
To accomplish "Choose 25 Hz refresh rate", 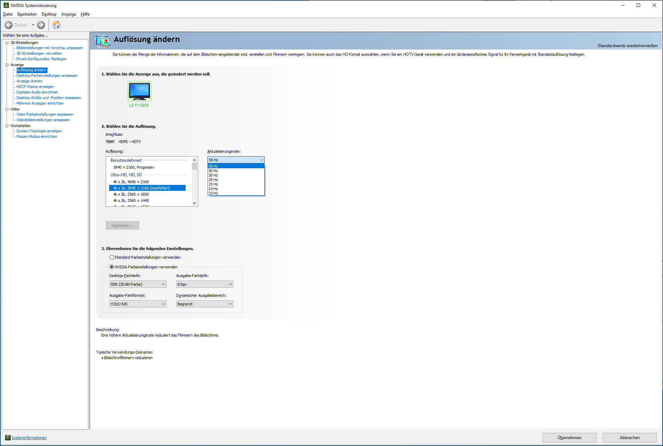I will (236, 184).
